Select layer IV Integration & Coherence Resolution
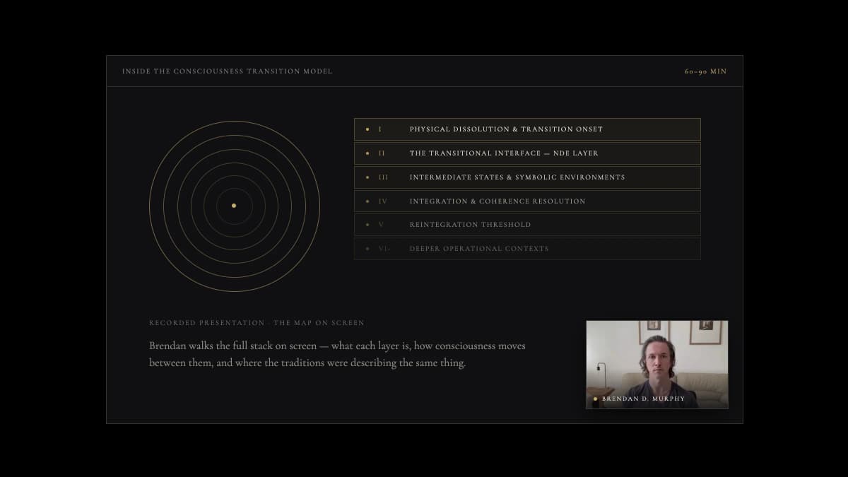The height and width of the screenshot is (477, 848). point(527,201)
